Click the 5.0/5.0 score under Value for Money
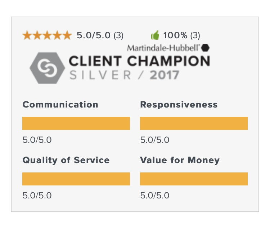 [155, 196]
